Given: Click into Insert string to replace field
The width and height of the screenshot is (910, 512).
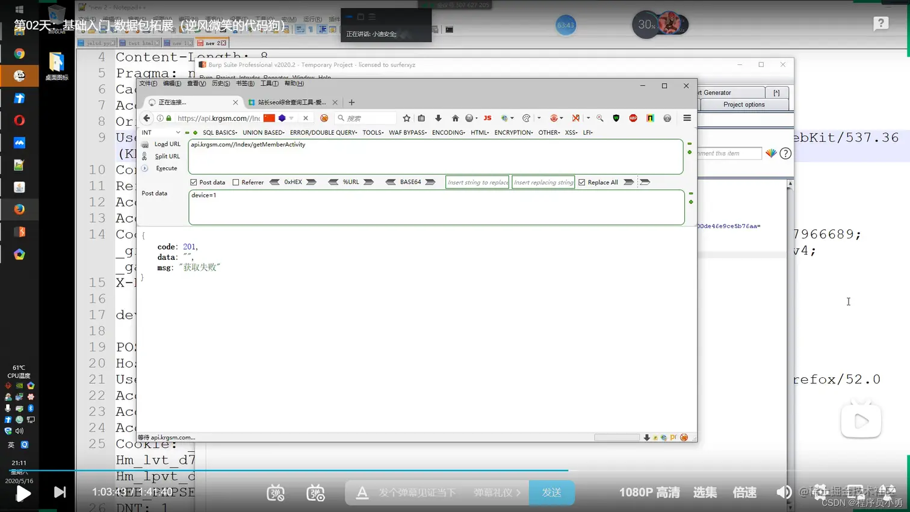Looking at the screenshot, I should pyautogui.click(x=477, y=182).
